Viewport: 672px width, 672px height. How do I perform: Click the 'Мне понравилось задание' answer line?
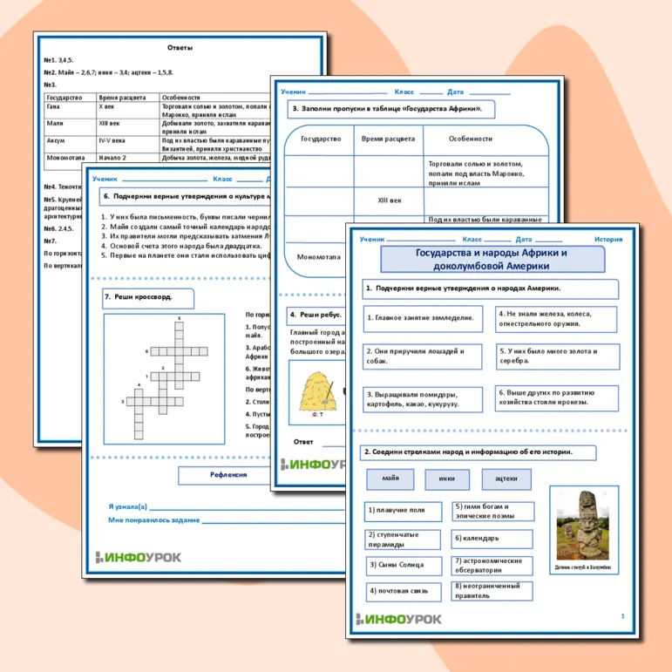tap(274, 523)
